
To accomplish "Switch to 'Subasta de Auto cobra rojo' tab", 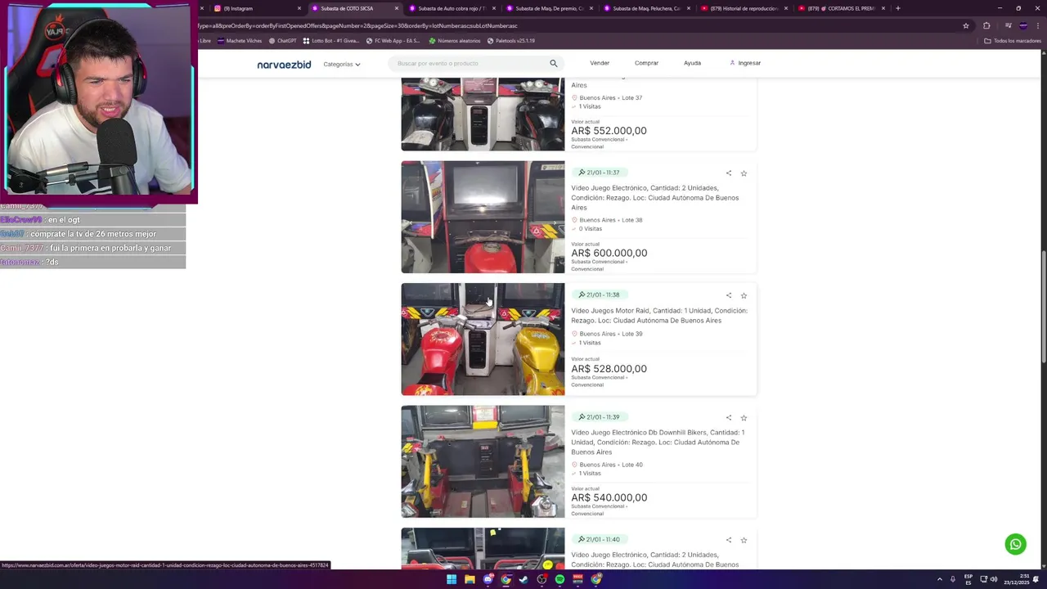I will (x=452, y=8).
